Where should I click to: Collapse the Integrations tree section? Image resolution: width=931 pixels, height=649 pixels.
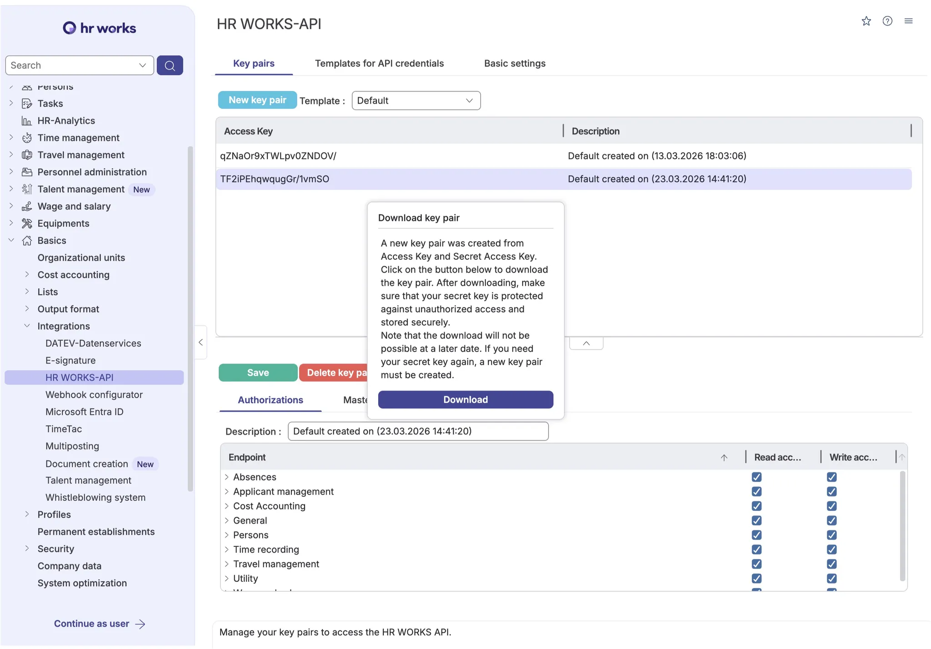(27, 326)
